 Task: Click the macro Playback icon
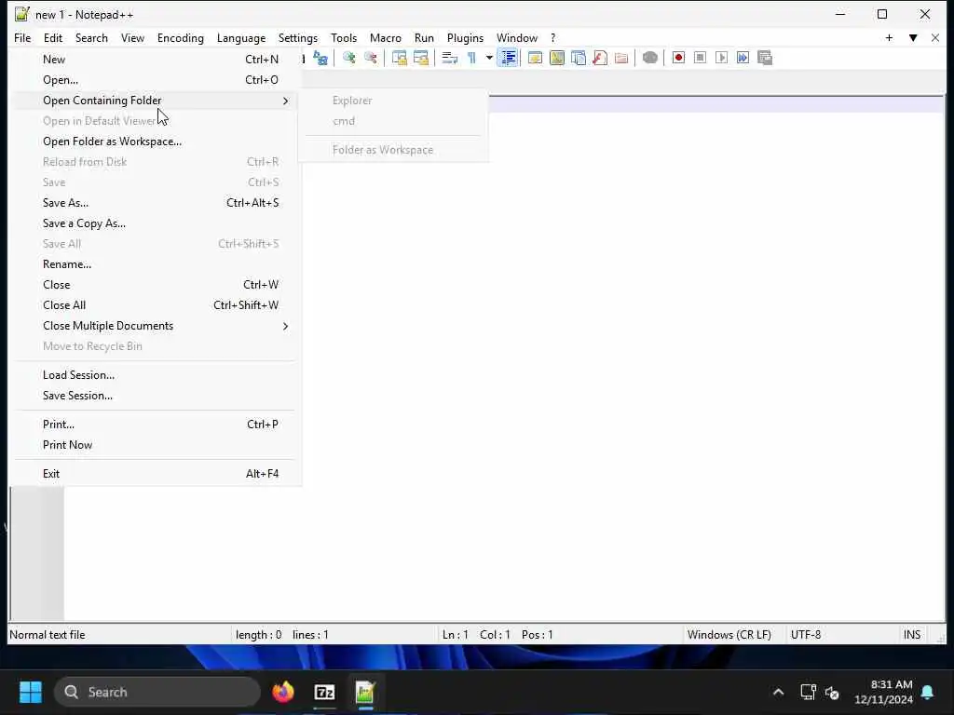pyautogui.click(x=722, y=58)
